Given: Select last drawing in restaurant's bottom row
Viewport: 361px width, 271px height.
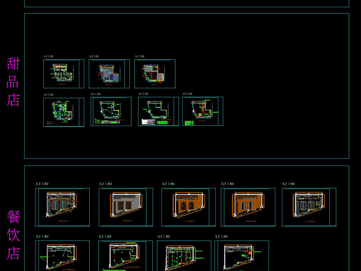Looking at the screenshot, I should (x=241, y=255).
